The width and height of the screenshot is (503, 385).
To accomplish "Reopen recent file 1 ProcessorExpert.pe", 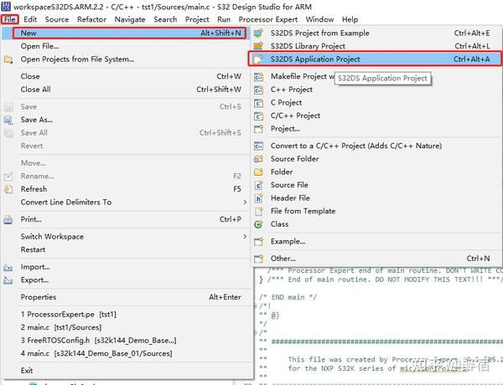I will [x=69, y=315].
